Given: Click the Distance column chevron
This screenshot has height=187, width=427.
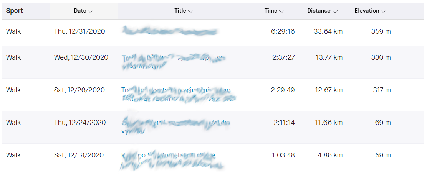Looking at the screenshot, I should (x=335, y=11).
